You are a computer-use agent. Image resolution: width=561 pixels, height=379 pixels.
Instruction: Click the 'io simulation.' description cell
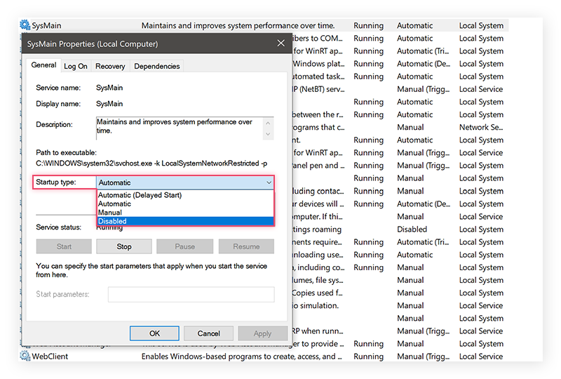315,305
